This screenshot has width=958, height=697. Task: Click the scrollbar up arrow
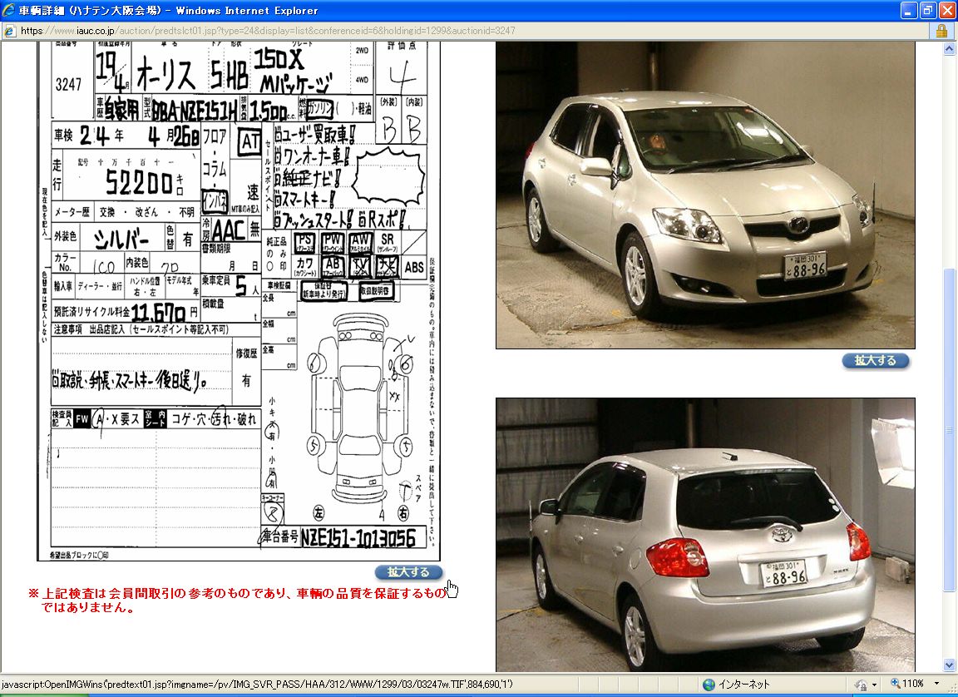[950, 49]
